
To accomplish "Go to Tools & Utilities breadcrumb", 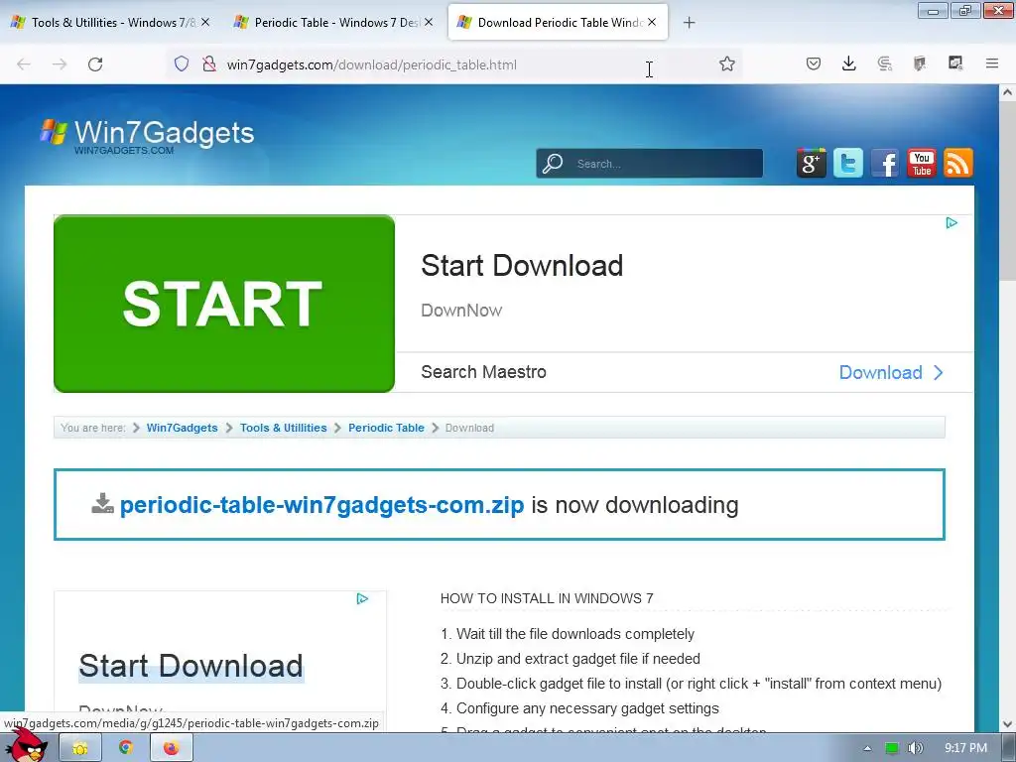I will click(283, 428).
